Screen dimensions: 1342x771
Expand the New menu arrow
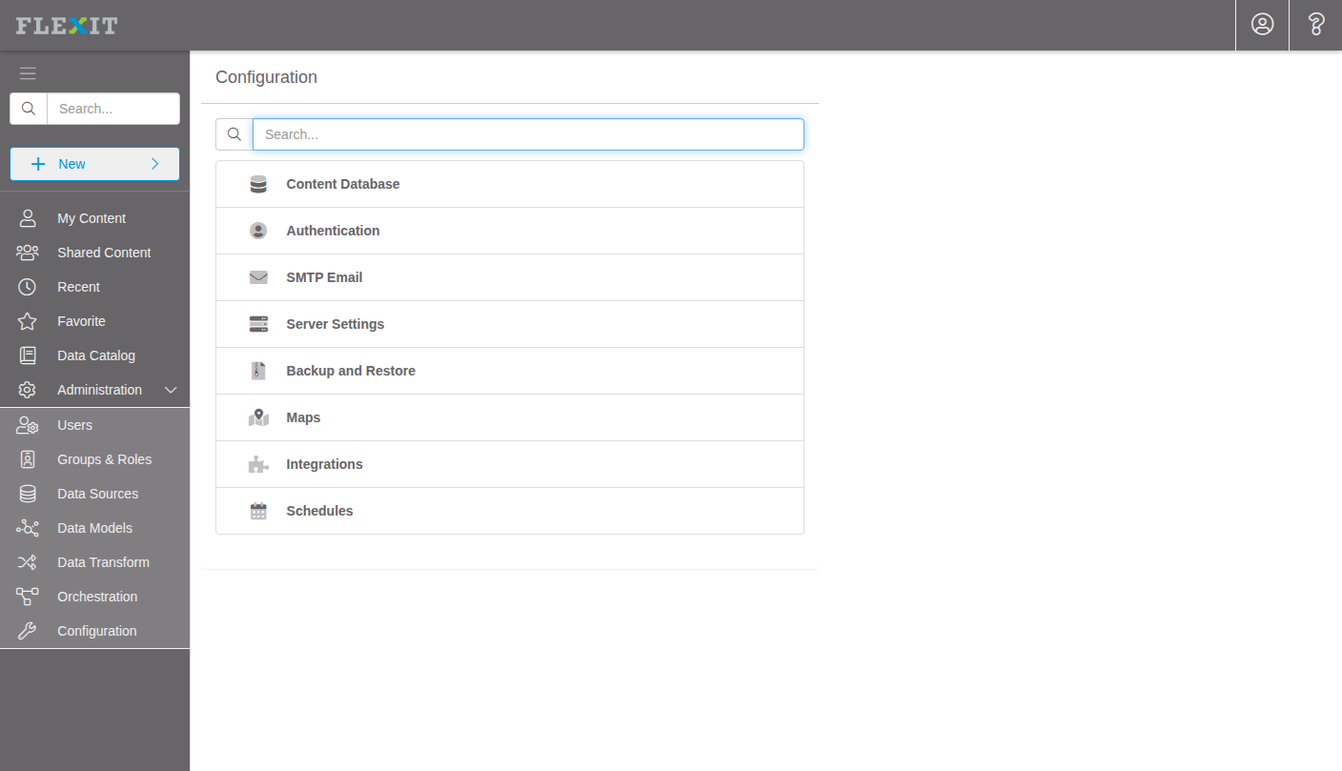coord(155,164)
